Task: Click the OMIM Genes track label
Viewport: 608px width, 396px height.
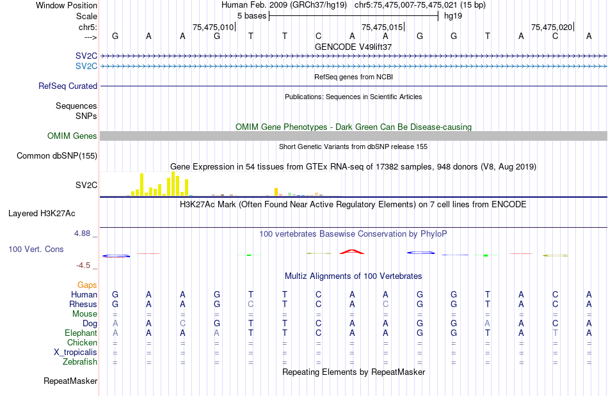Action: click(x=72, y=136)
